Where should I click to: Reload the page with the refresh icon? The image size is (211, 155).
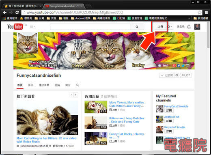click(17, 13)
